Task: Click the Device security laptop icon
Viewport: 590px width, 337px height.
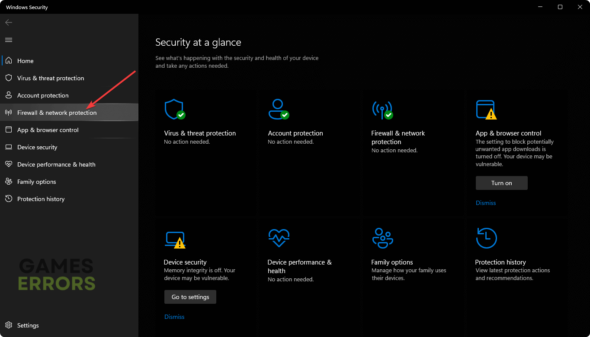Action: point(174,239)
